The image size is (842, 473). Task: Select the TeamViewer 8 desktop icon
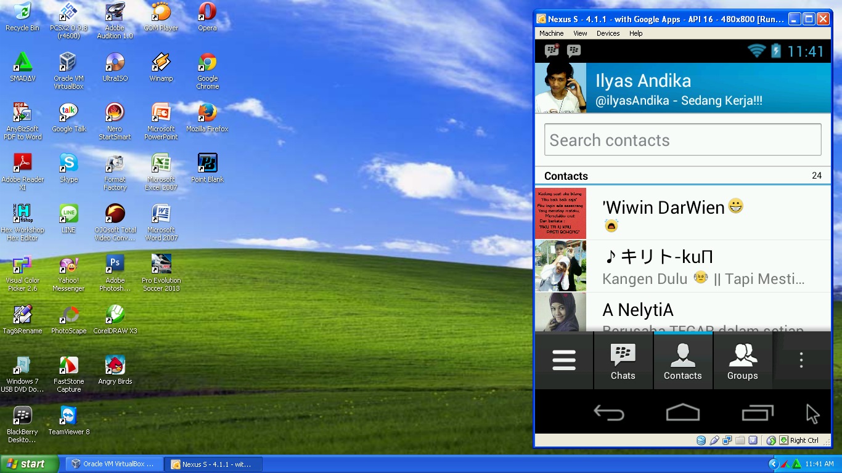[x=68, y=421]
